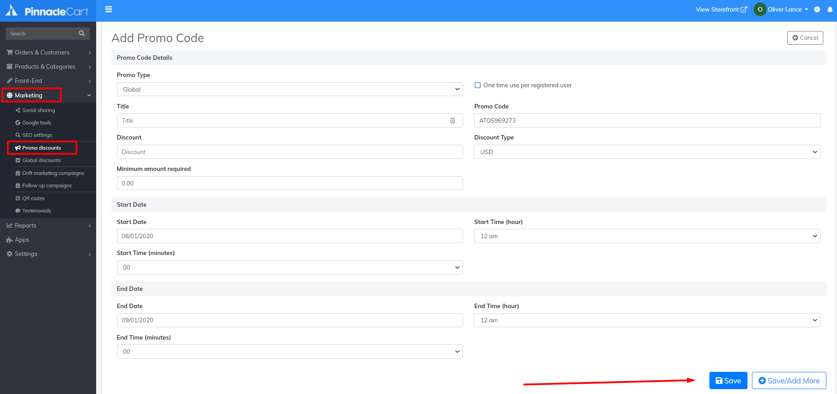Click the Promo discounts label
Viewport: 837px width, 394px height.
coord(42,148)
